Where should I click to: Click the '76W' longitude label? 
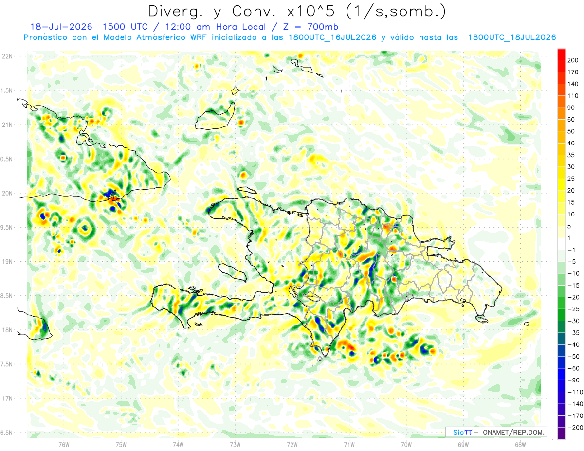coord(64,444)
